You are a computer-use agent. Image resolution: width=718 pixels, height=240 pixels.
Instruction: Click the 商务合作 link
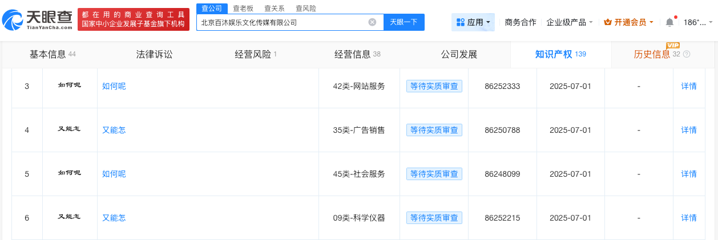pyautogui.click(x=521, y=22)
